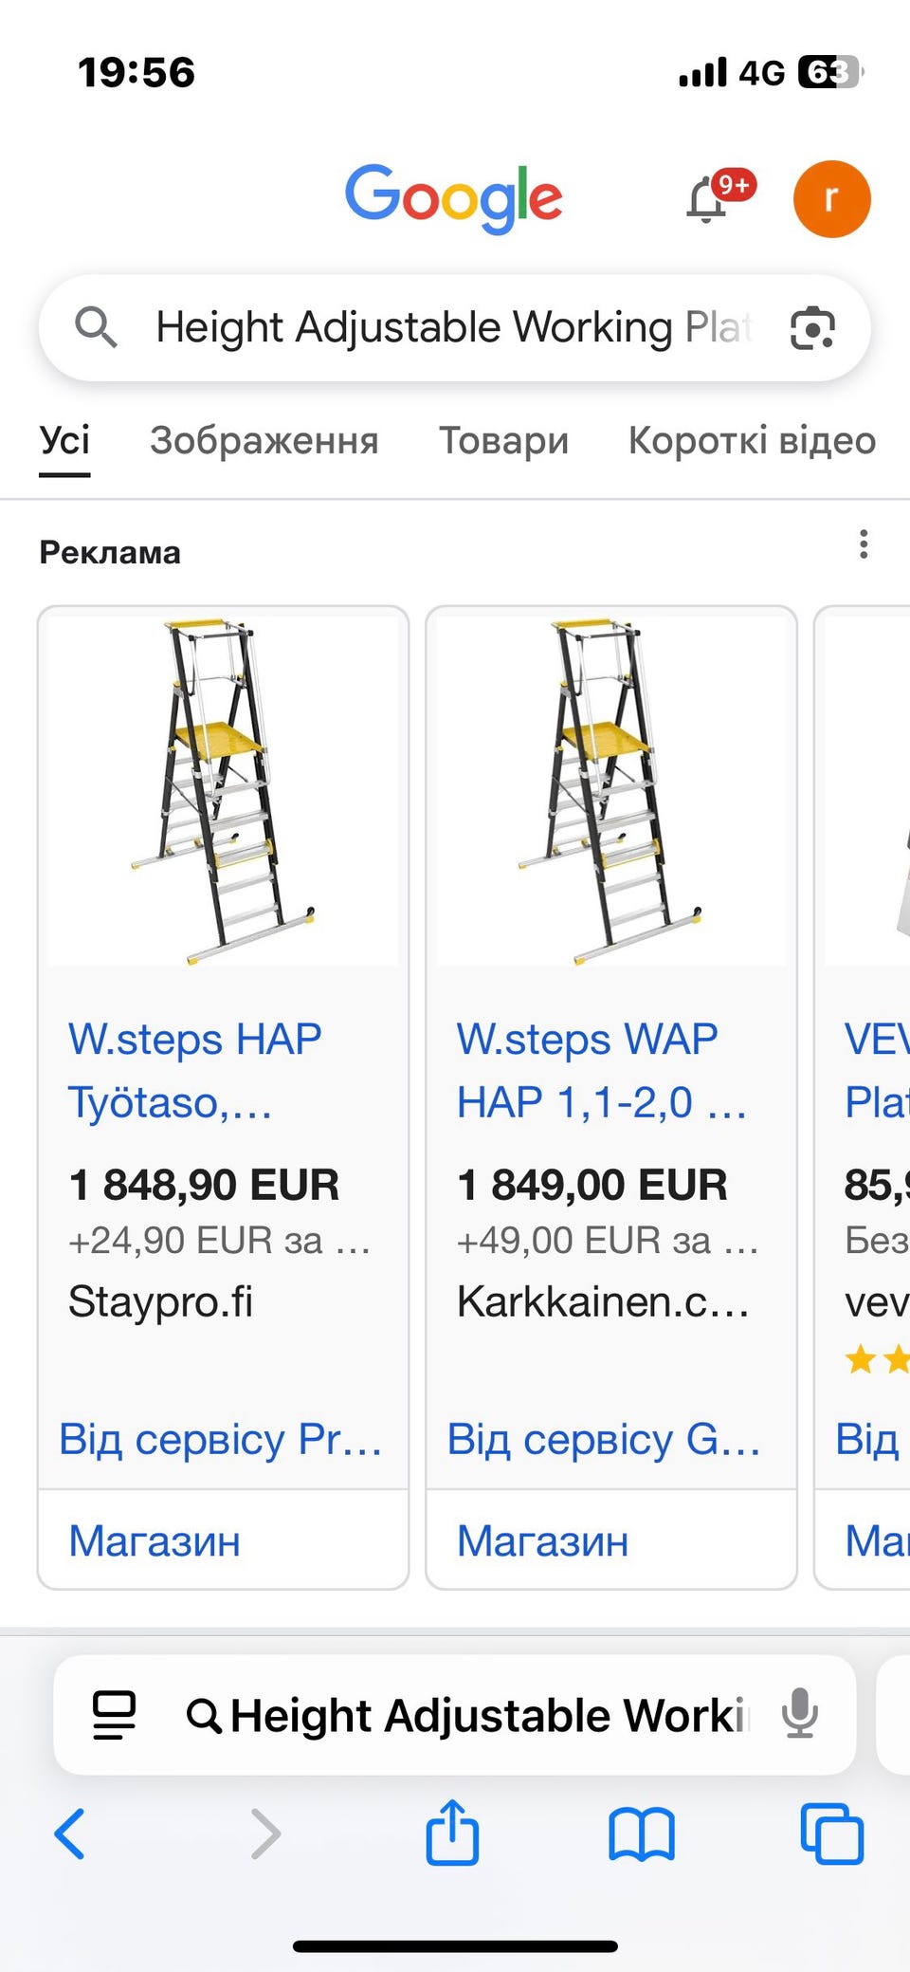The image size is (910, 1972).
Task: Open Safari bookmarks book icon
Action: 642,1834
